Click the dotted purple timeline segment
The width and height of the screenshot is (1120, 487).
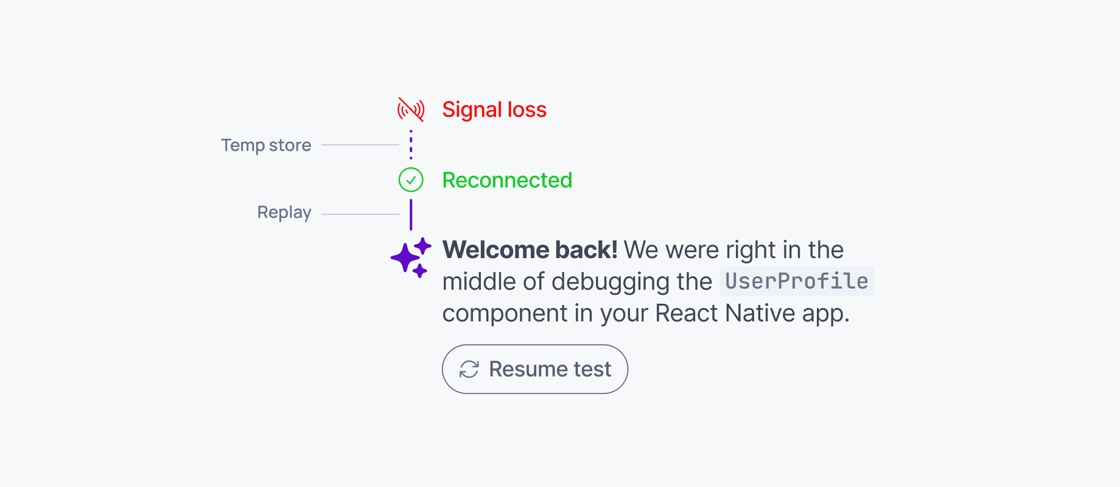click(x=411, y=145)
